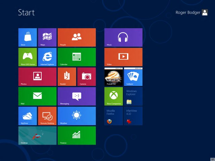Open Windows Explorer tile
The image size is (215, 161).
(133, 96)
